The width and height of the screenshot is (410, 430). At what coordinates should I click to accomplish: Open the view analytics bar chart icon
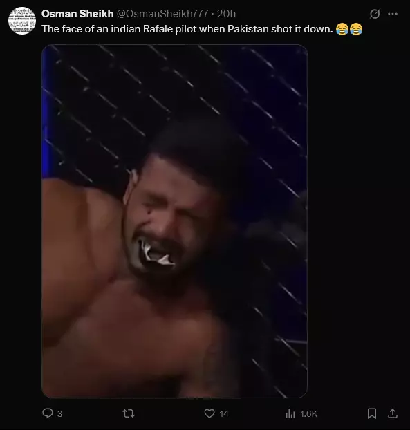pos(290,413)
